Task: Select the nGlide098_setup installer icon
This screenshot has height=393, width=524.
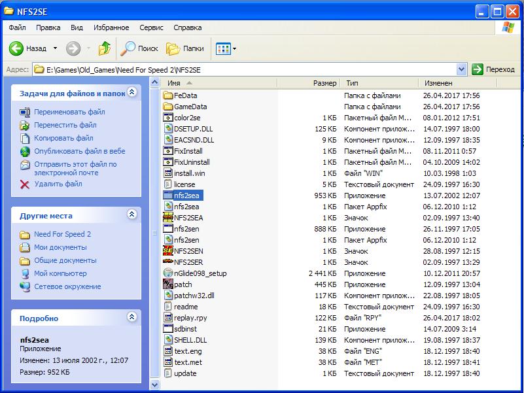Action: pos(168,273)
